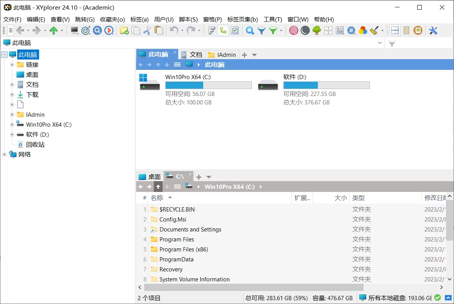Click the Undo toolbar icon
Image resolution: width=454 pixels, height=304 pixels.
[x=174, y=30]
